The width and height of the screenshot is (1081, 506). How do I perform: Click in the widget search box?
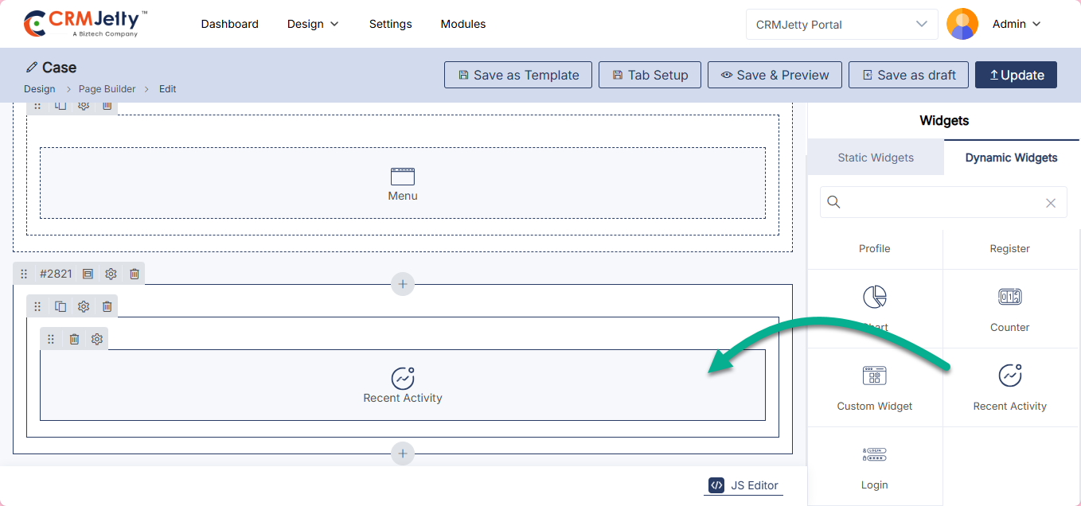click(939, 203)
